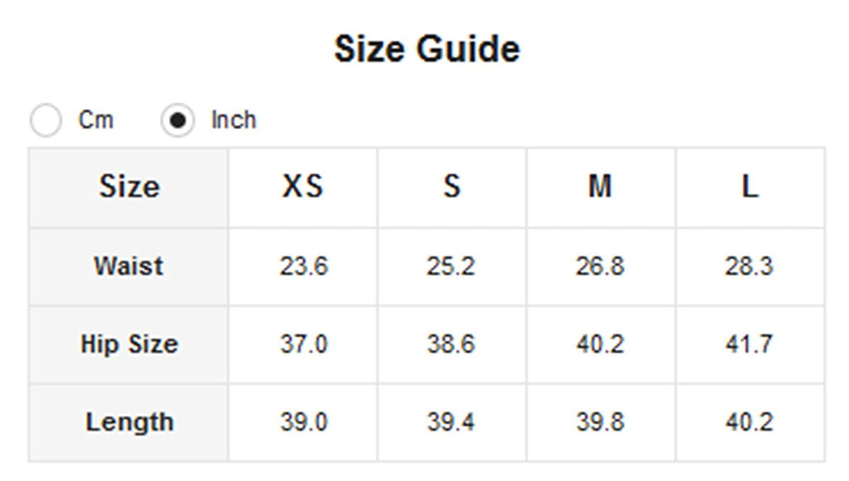Click the Waist row label
849x481 pixels.
point(129,267)
